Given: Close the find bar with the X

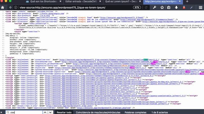Looking at the screenshot, I should pyautogui.click(x=1, y=112).
